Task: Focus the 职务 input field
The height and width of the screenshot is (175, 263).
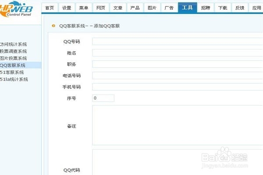Action: 178,64
